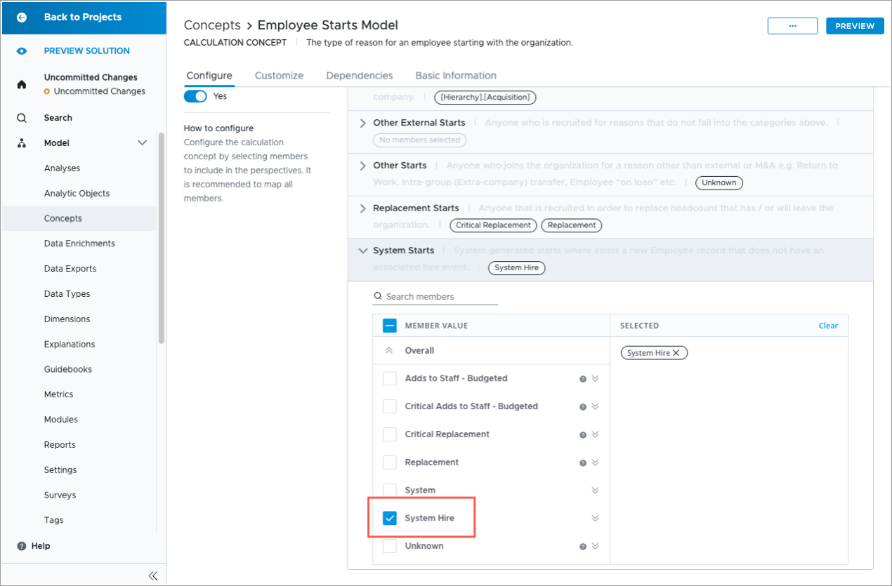
Task: Click the back arrow icon beside Back to Projects
Action: tap(22, 18)
